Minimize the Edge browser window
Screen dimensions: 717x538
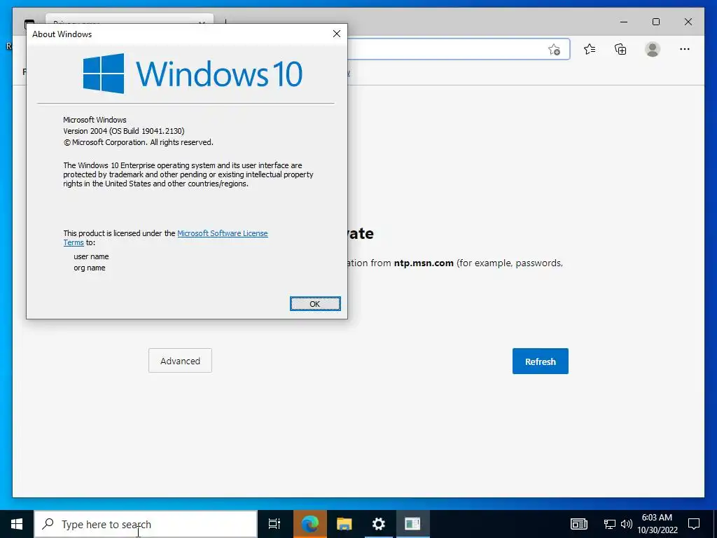pyautogui.click(x=624, y=22)
